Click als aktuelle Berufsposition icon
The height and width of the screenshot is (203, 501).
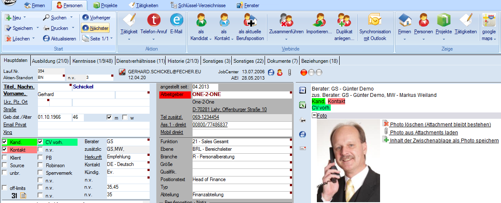[250, 20]
